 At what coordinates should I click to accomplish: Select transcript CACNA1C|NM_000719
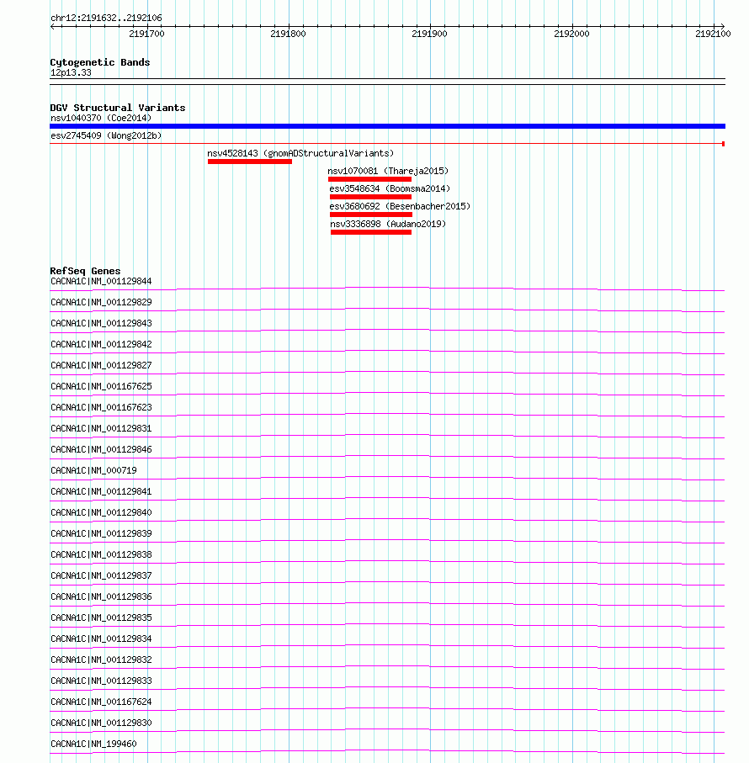click(93, 470)
